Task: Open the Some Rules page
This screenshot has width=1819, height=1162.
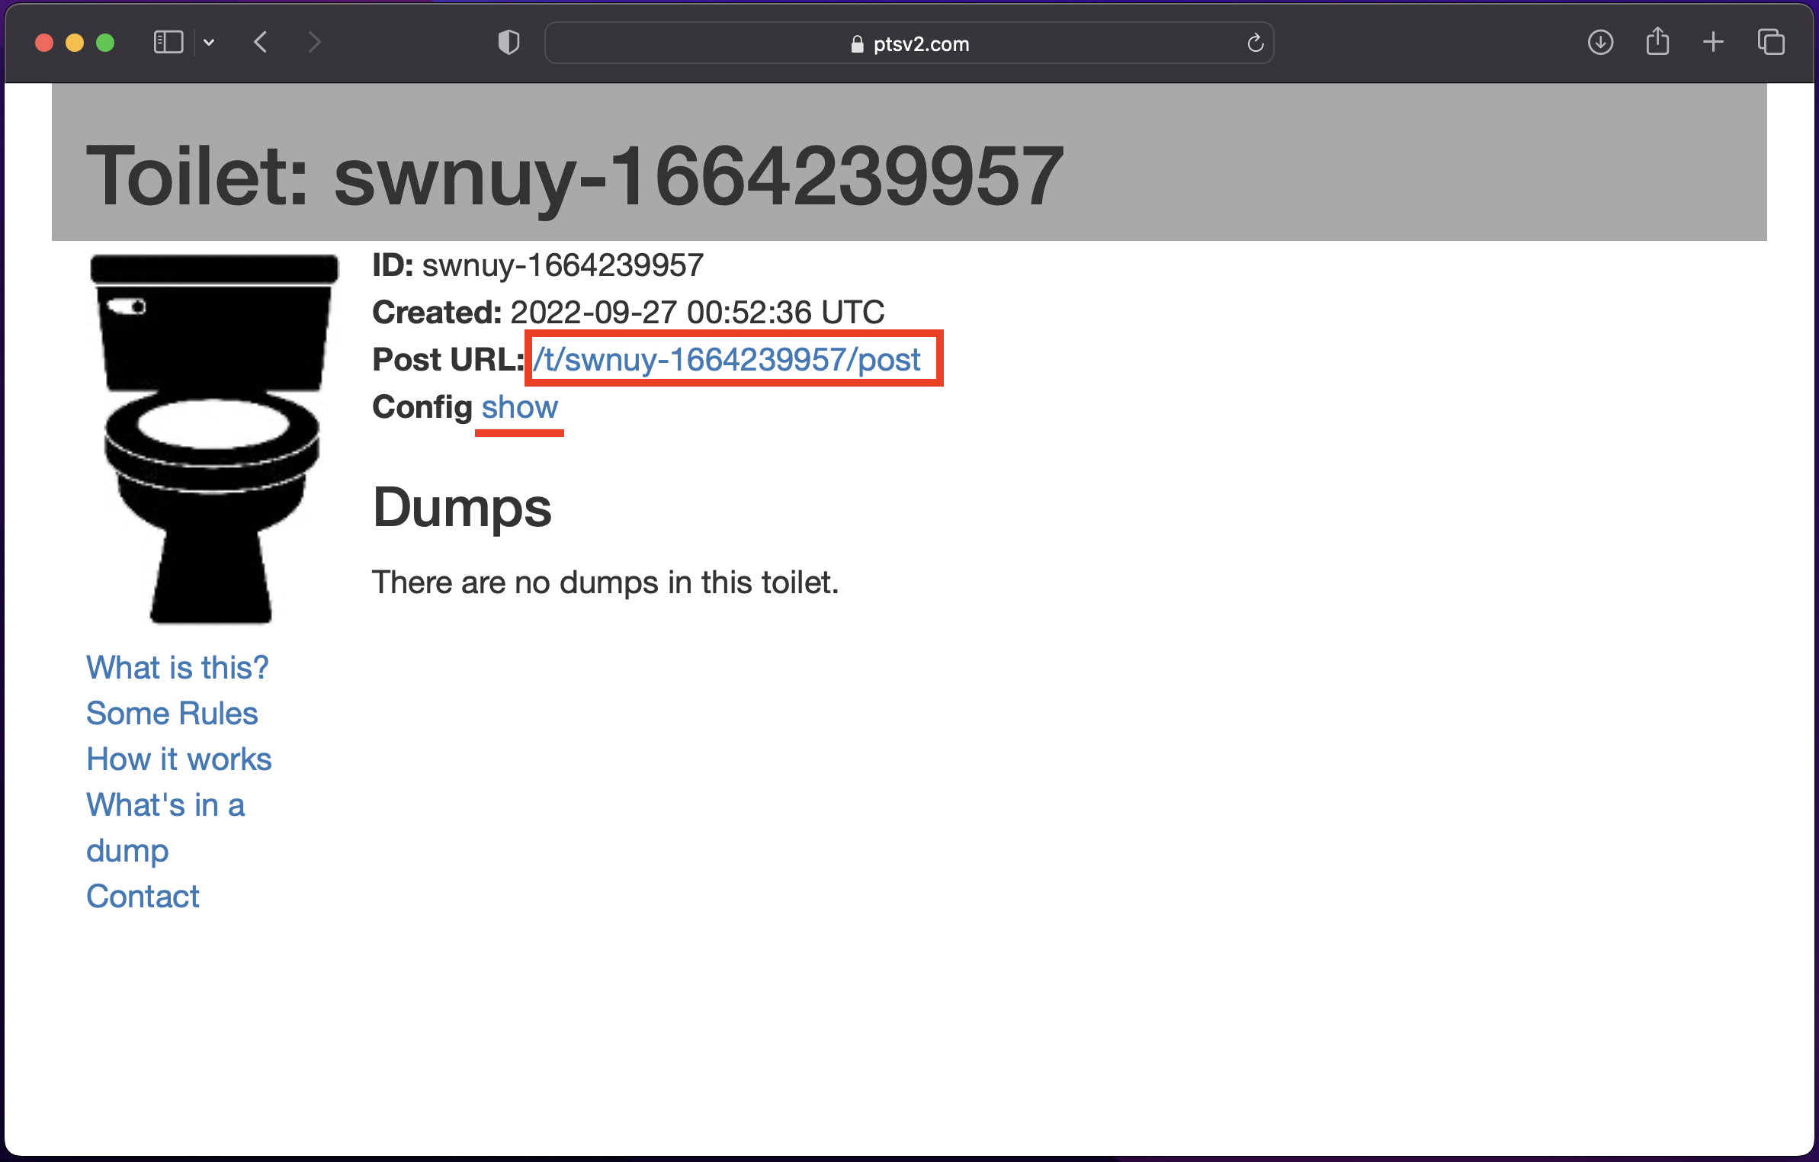Action: 172,713
